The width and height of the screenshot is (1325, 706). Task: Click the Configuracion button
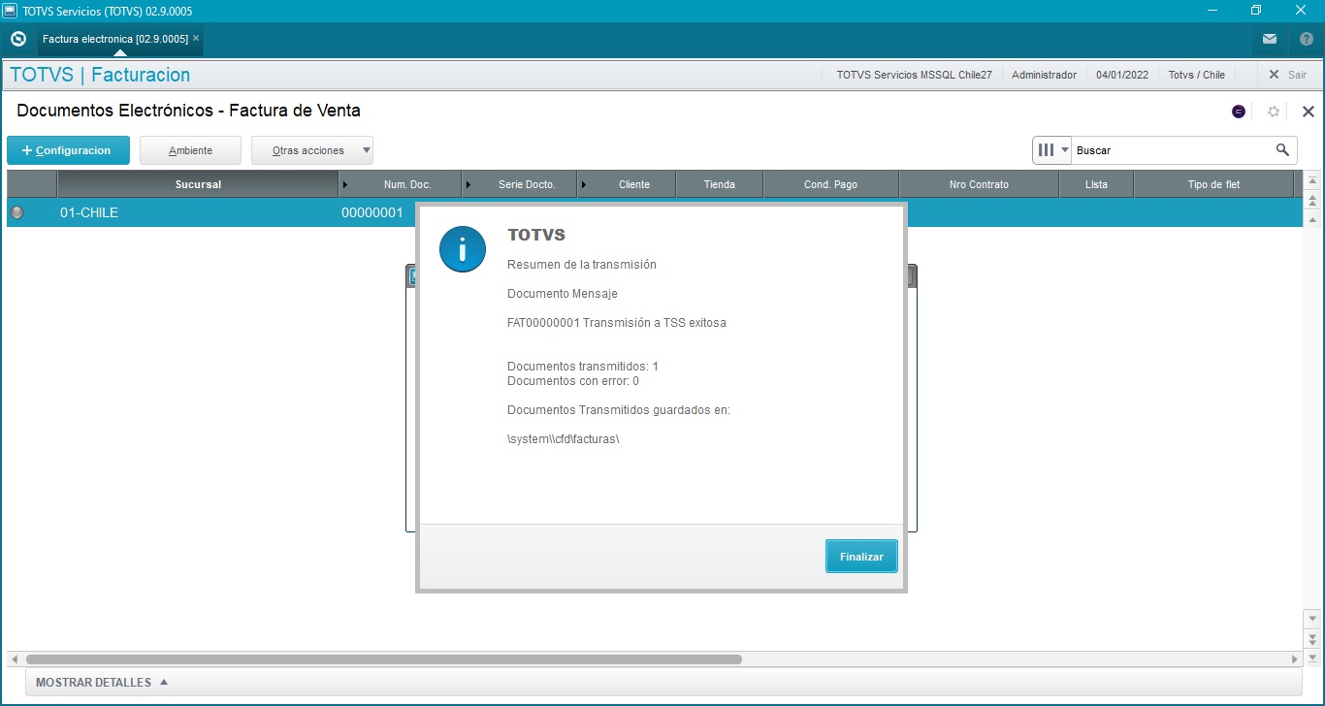click(68, 150)
